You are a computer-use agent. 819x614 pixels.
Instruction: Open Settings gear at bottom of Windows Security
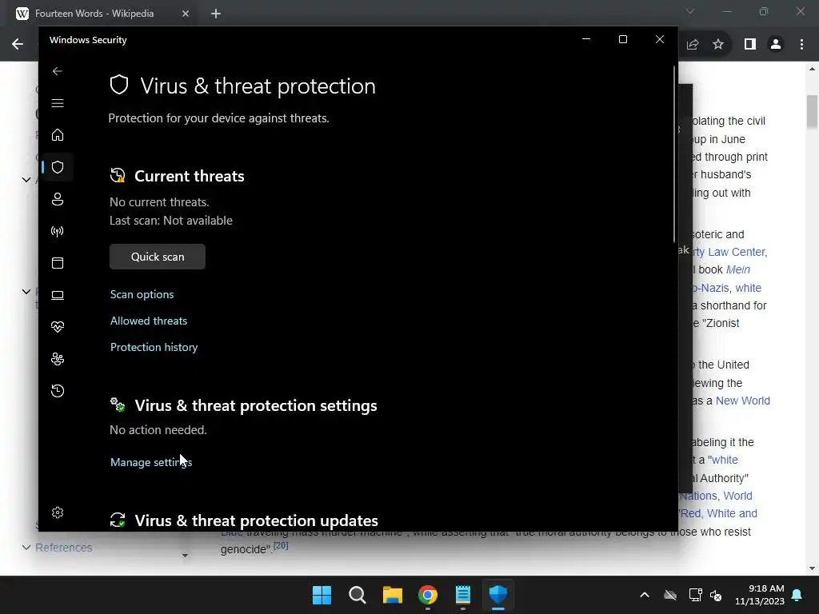click(x=58, y=512)
